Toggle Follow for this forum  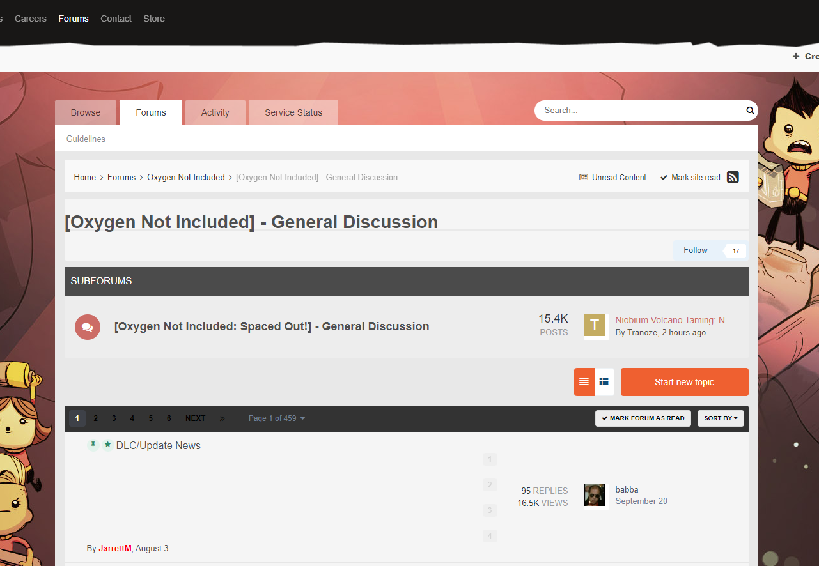coord(696,250)
